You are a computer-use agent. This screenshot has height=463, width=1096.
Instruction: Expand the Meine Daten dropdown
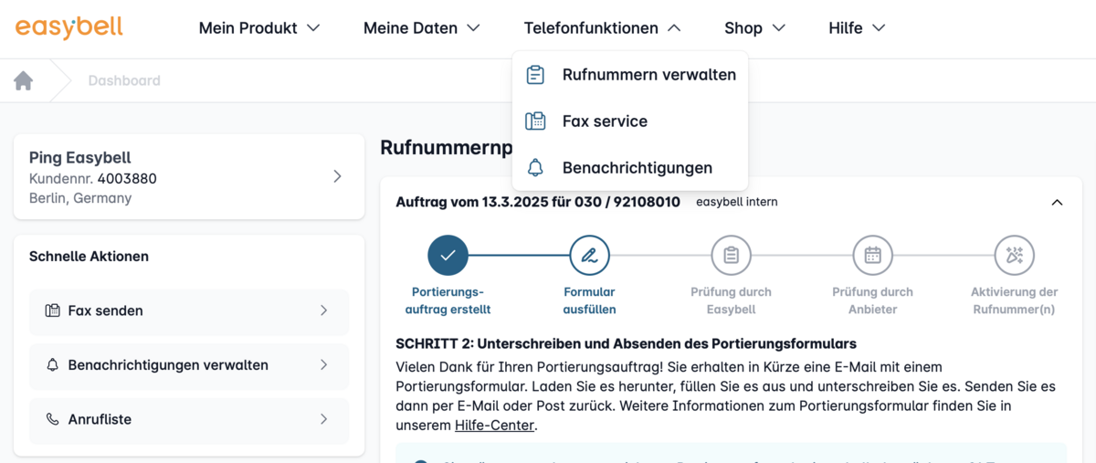pos(421,28)
